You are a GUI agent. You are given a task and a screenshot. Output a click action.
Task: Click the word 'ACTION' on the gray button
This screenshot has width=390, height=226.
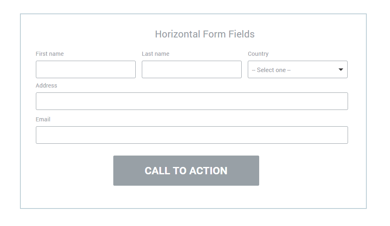coord(208,171)
